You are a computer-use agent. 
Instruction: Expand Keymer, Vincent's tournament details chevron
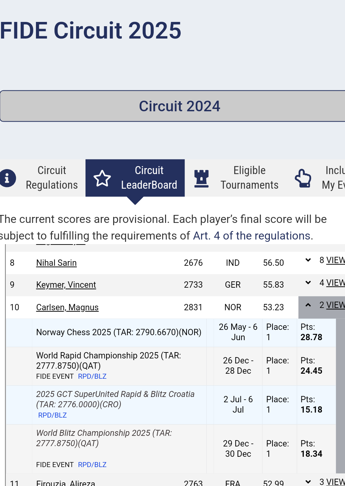tap(308, 283)
